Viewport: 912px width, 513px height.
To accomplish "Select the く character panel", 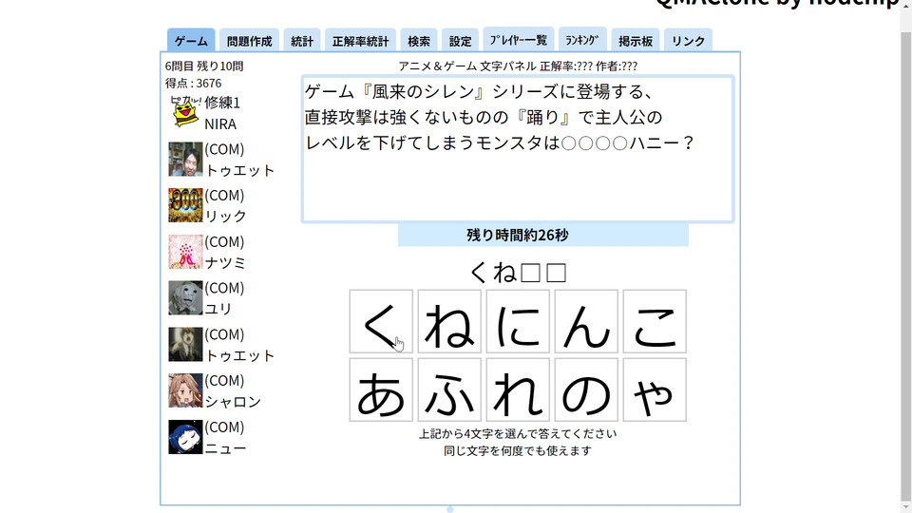I will (x=381, y=321).
